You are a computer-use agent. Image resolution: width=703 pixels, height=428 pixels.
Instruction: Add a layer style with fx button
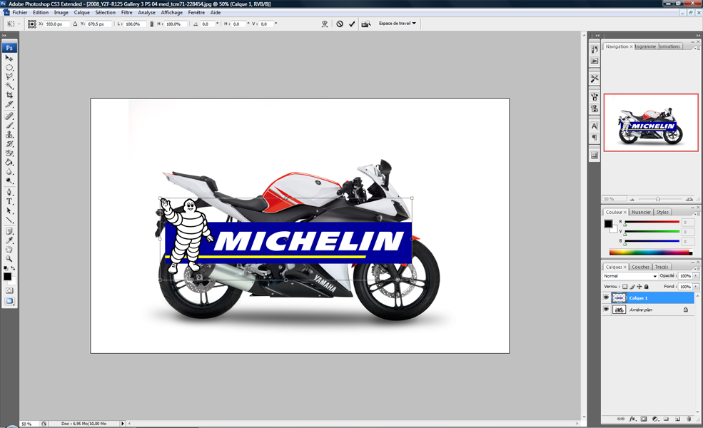pyautogui.click(x=632, y=419)
